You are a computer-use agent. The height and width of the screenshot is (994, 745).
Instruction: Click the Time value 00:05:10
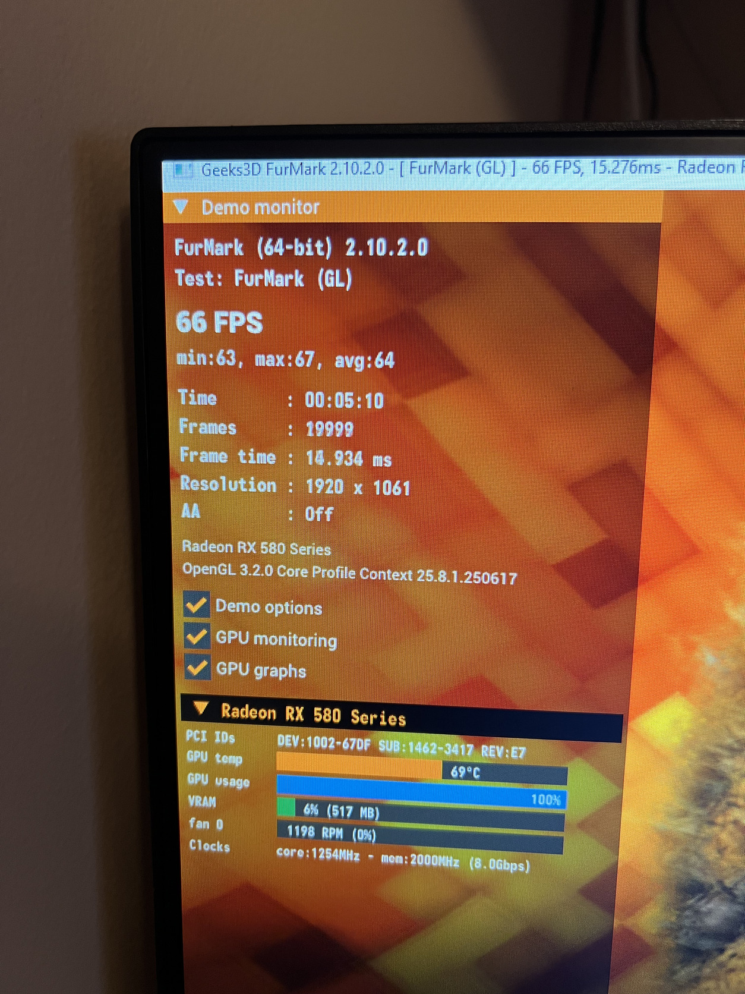[x=345, y=400]
